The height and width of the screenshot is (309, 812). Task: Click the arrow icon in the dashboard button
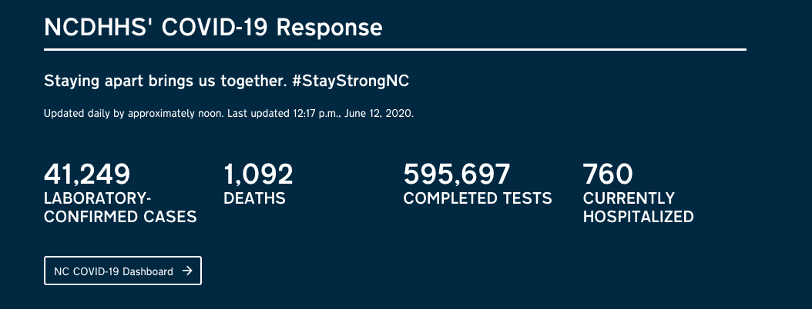(187, 271)
